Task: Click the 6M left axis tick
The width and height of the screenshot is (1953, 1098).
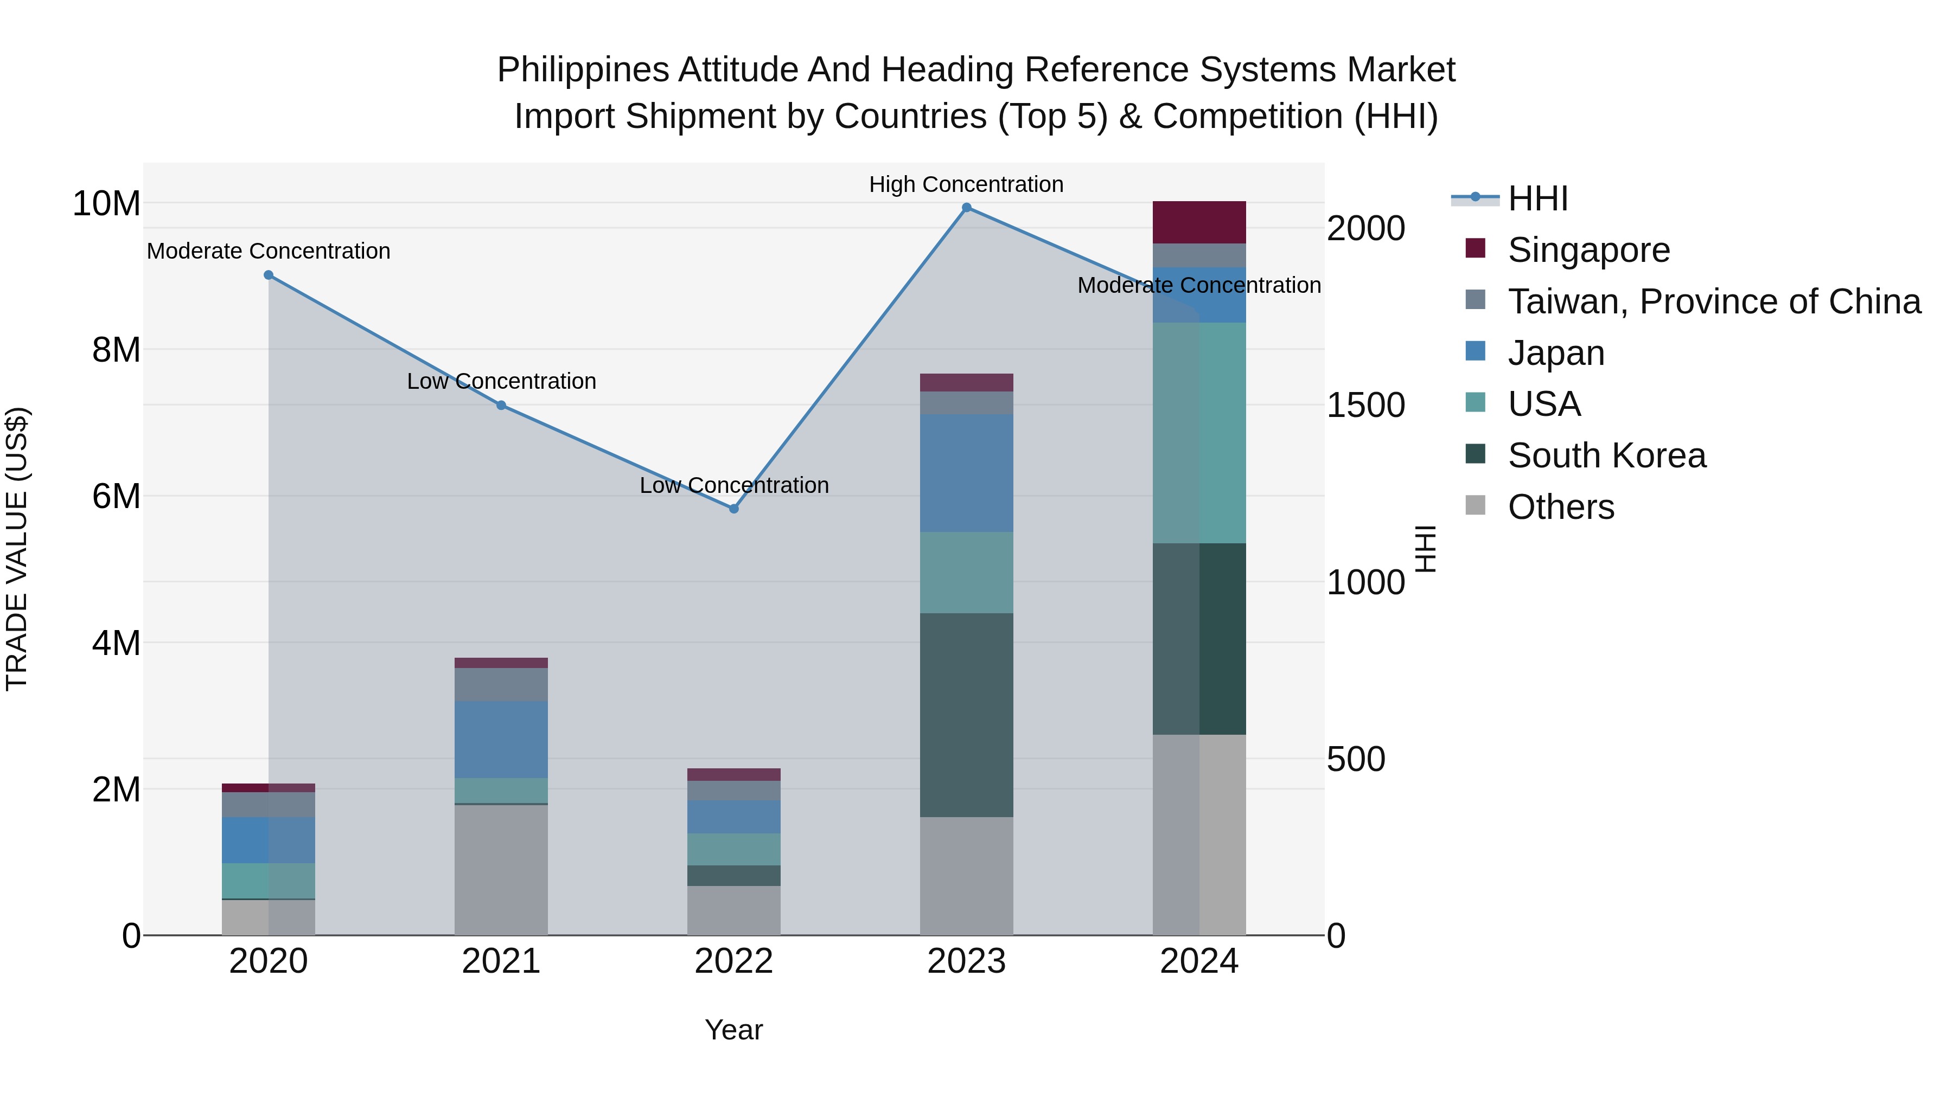Action: (x=116, y=496)
